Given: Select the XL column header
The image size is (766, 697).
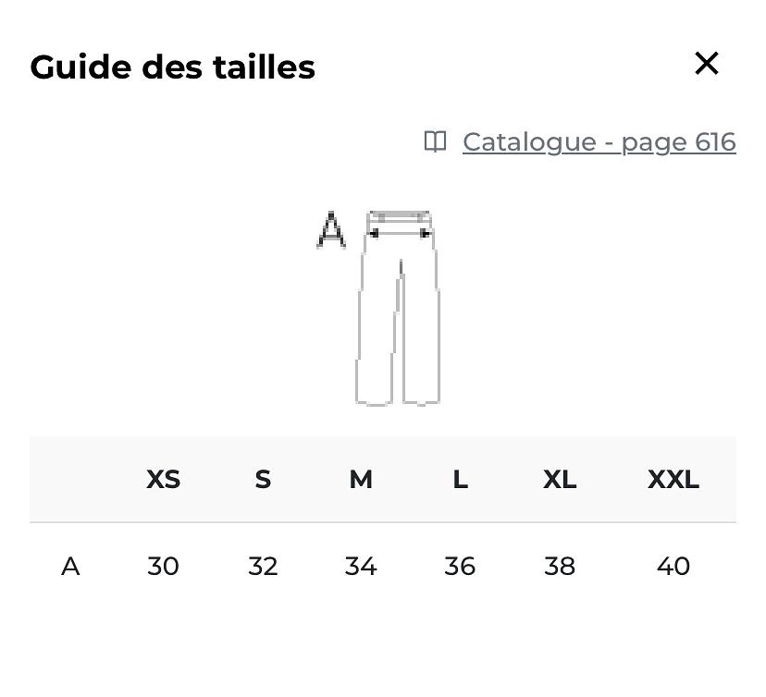Looking at the screenshot, I should pyautogui.click(x=560, y=480).
